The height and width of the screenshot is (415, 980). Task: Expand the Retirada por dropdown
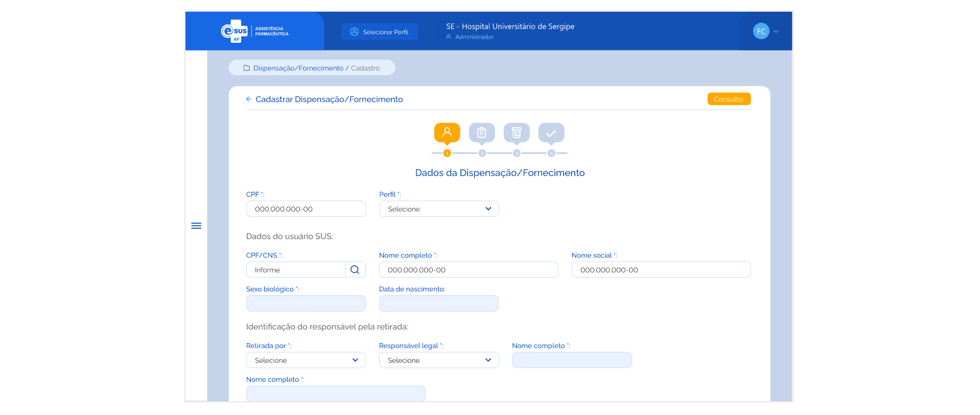306,360
